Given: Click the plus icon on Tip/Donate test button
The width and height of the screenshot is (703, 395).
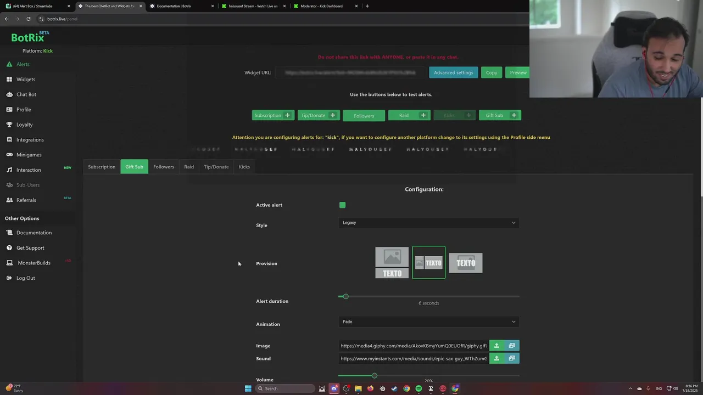Looking at the screenshot, I should tap(333, 115).
